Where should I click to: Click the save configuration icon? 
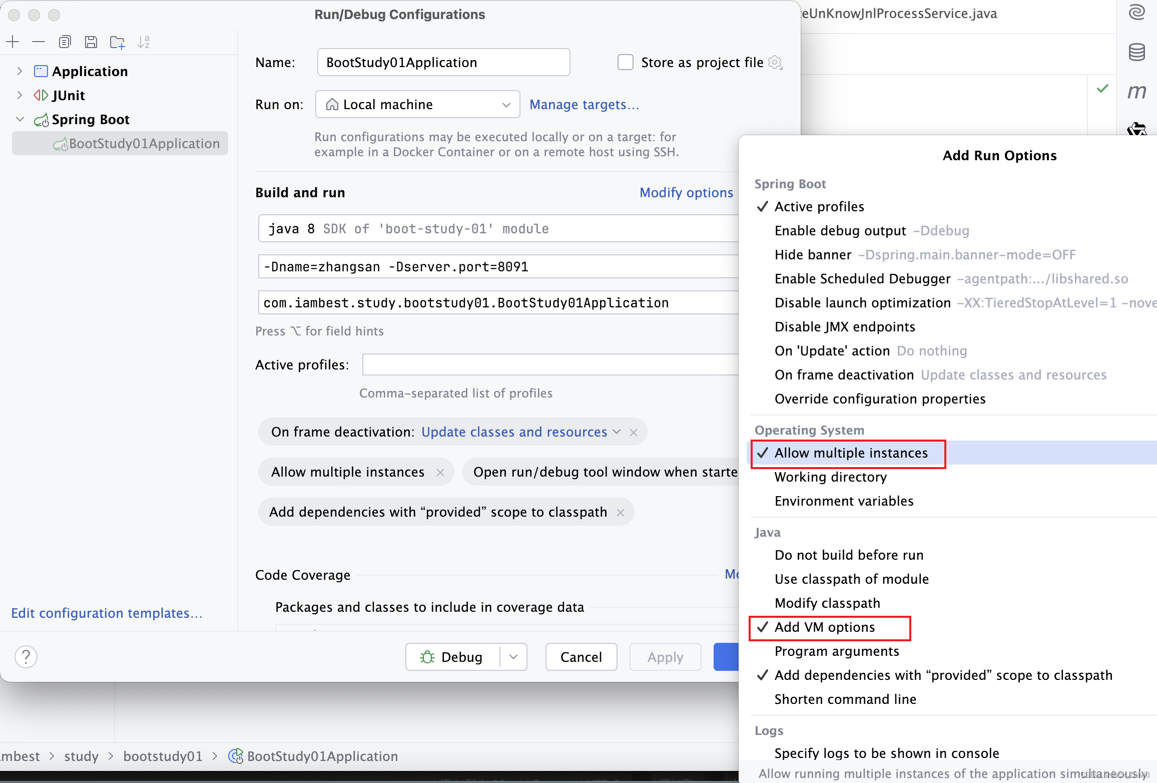[92, 41]
